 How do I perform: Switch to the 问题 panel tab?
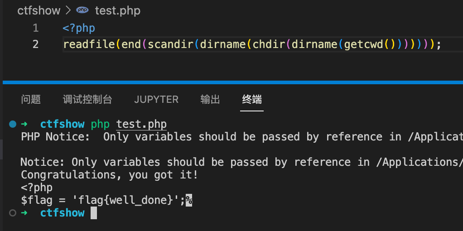tap(31, 99)
